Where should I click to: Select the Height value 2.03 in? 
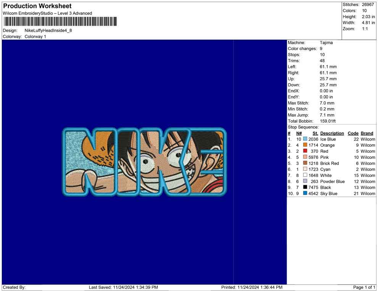tap(368, 17)
